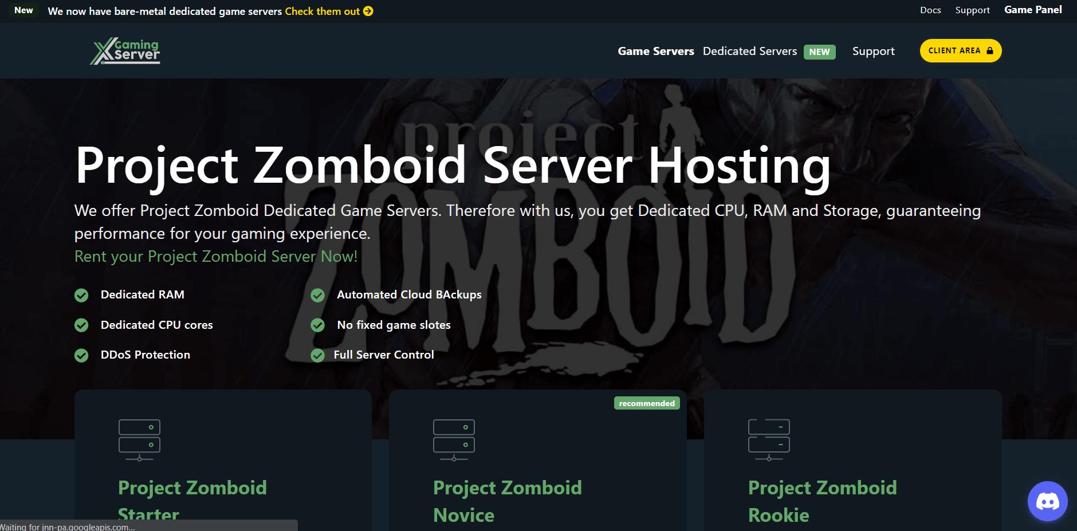Viewport: 1077px width, 531px height.
Task: Open the Game Servers menu
Action: [655, 50]
